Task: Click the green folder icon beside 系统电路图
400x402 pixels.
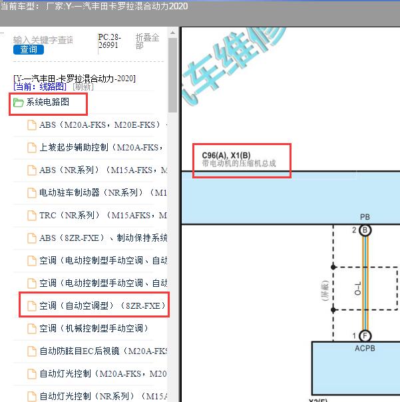Action: pyautogui.click(x=18, y=102)
